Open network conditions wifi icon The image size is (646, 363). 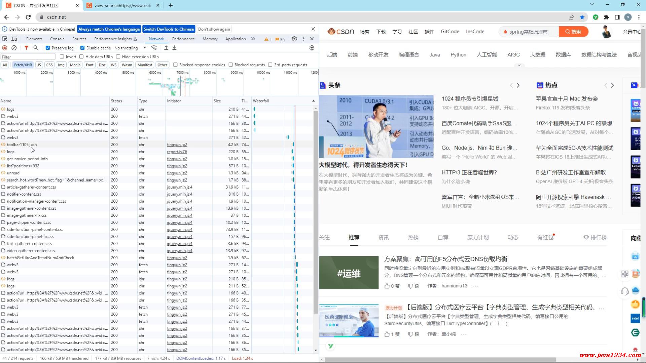coord(154,48)
